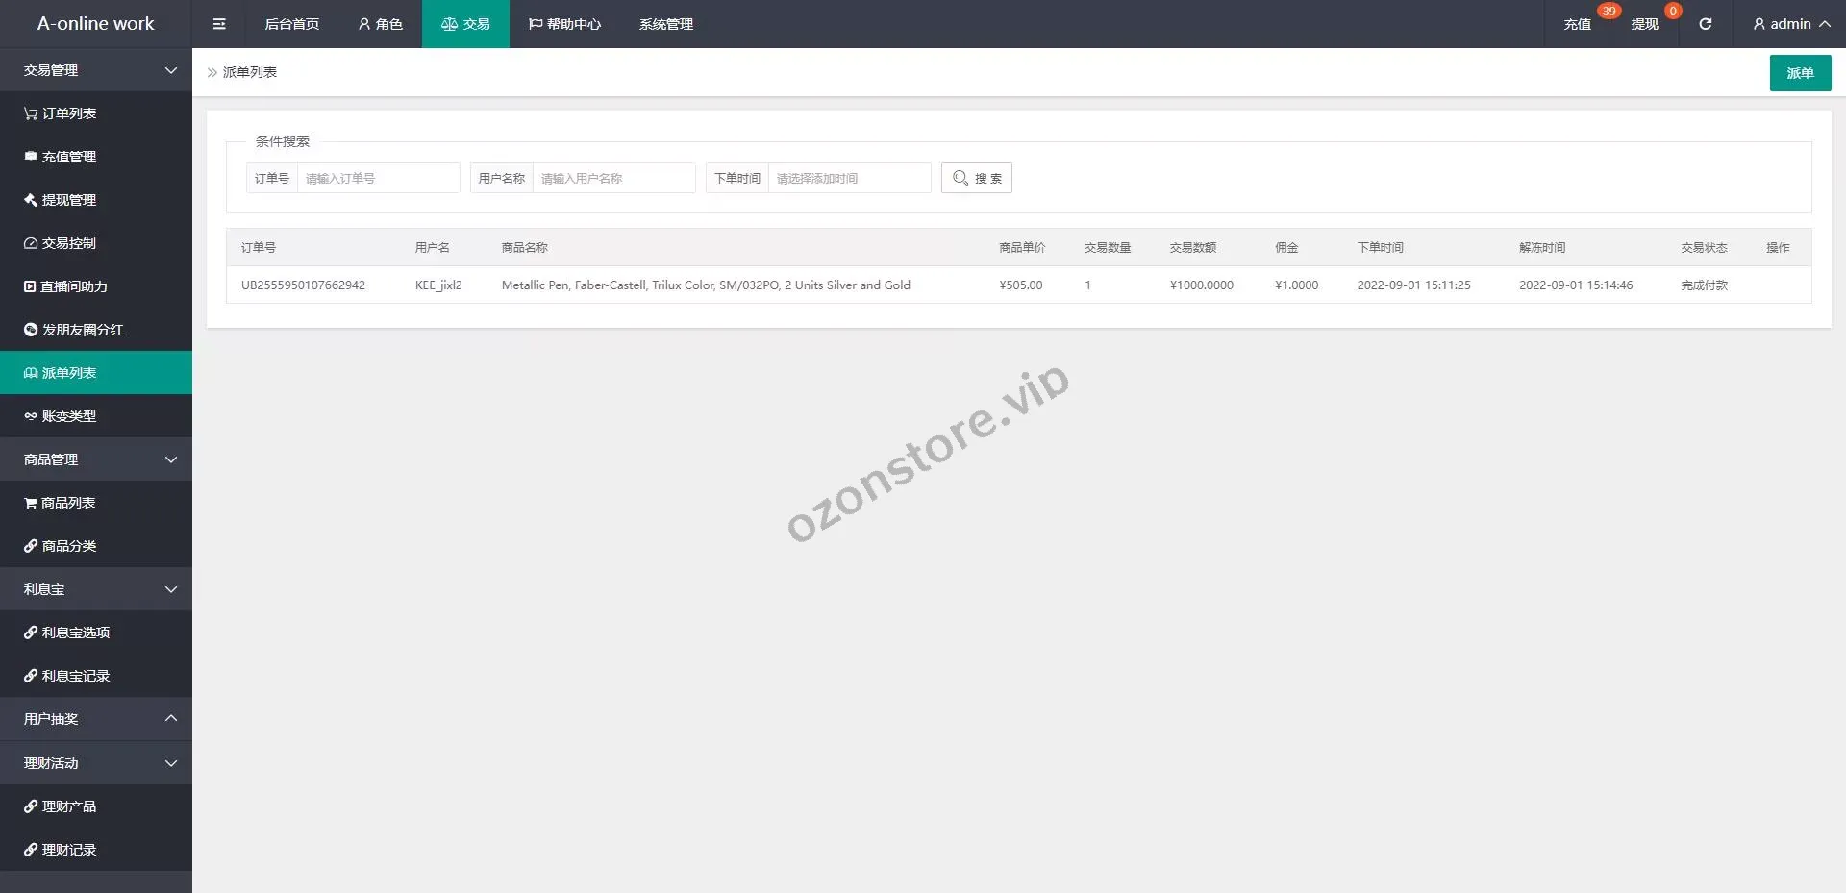Viewport: 1846px width, 893px height.
Task: Open 提现管理 in the sidebar
Action: click(x=60, y=200)
